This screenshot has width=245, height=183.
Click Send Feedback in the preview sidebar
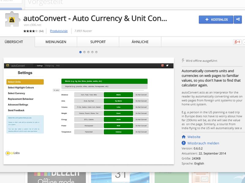(x=16, y=110)
